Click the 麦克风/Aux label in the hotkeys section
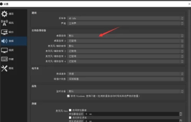 point(61,111)
